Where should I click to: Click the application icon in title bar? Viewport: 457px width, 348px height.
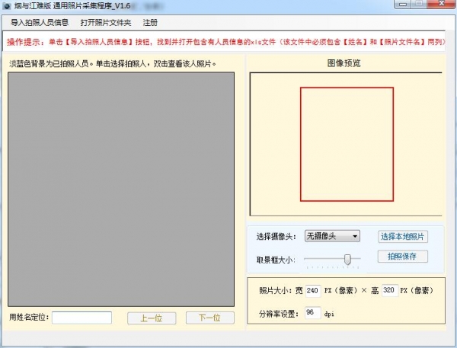7,6
